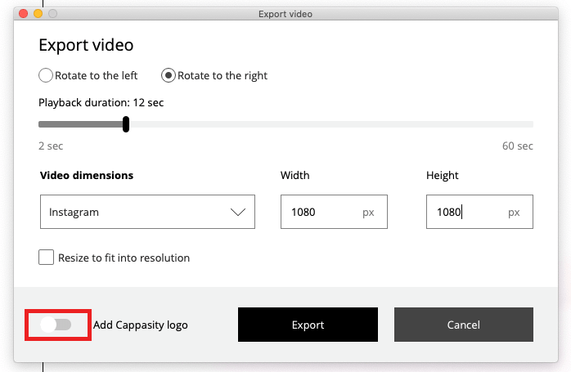This screenshot has width=571, height=372.
Task: Tick the Resize to fit into resolution checkbox
Action: pyautogui.click(x=47, y=257)
